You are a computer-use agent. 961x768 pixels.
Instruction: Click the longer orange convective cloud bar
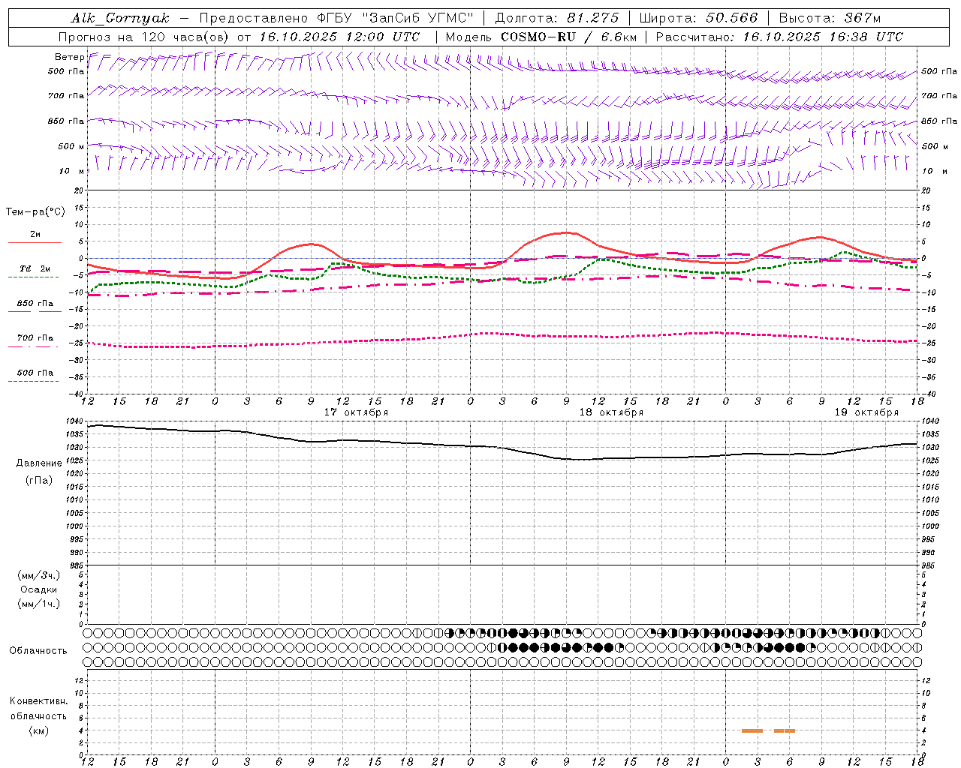point(752,730)
